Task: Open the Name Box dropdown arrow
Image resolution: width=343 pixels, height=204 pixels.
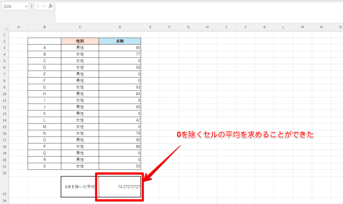Action: pos(26,6)
